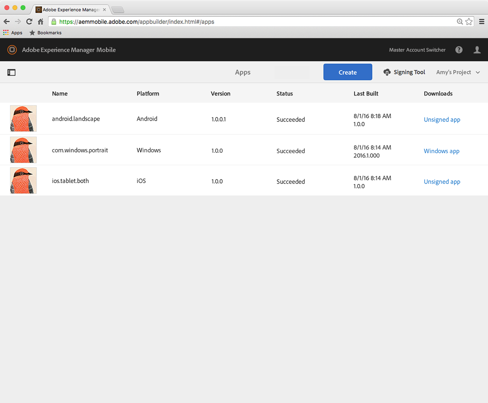The image size is (488, 403).
Task: Click Adobe Experience Manager Mobile title text
Action: pos(69,50)
